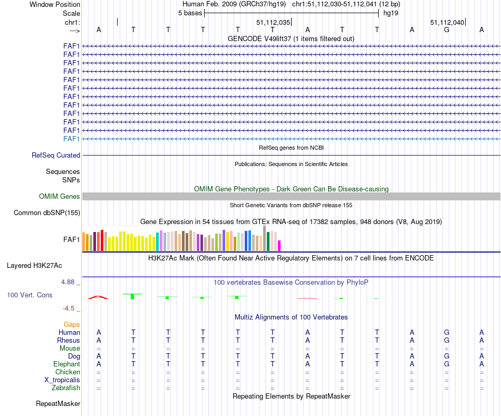
Task: Click the chr1: ruler label
Action: (72, 22)
